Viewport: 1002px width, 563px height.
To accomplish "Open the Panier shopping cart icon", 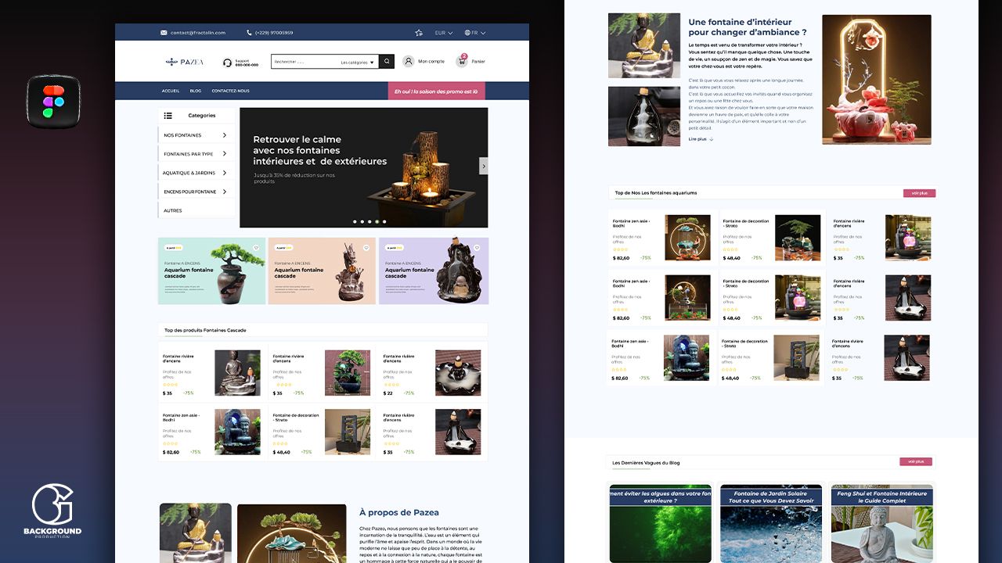I will pyautogui.click(x=462, y=61).
